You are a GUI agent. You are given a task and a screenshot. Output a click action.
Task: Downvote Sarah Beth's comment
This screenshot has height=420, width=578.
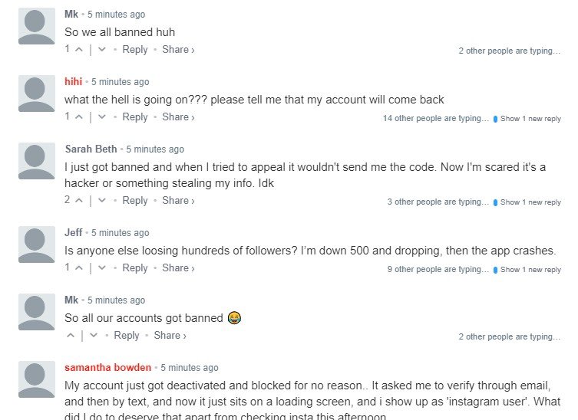101,201
